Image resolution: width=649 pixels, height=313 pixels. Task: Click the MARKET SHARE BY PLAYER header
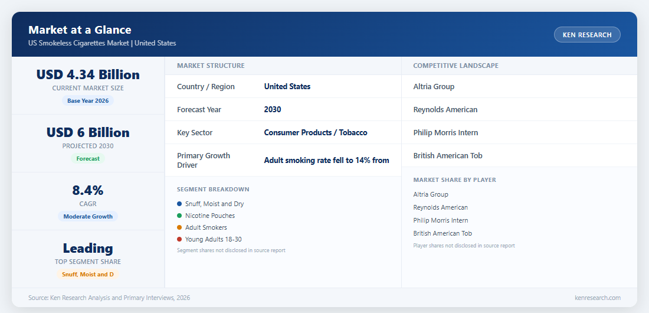click(454, 180)
